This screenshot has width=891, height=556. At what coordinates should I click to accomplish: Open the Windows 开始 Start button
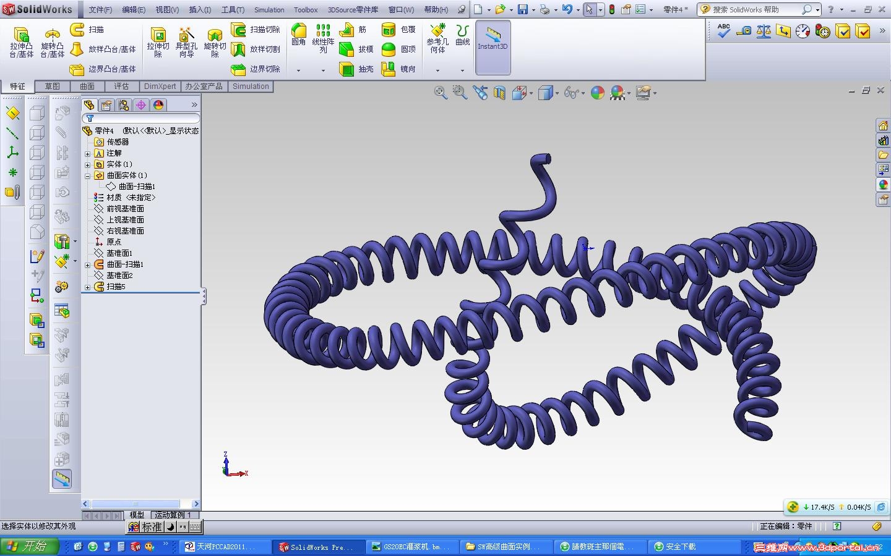tap(30, 546)
